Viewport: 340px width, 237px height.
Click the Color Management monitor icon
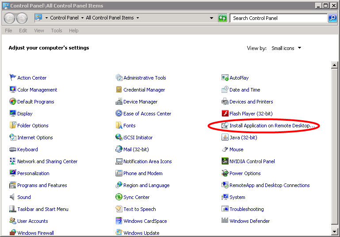click(x=12, y=89)
